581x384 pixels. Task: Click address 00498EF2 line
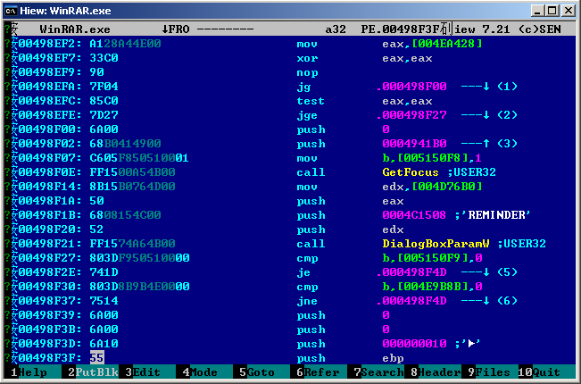[50, 44]
